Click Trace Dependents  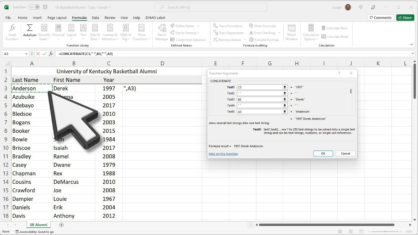[x=228, y=33]
